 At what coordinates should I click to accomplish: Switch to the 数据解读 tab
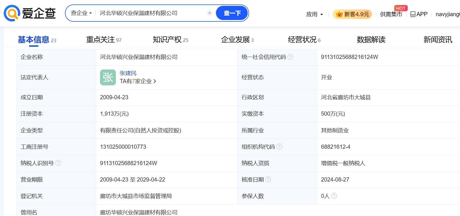click(x=371, y=40)
